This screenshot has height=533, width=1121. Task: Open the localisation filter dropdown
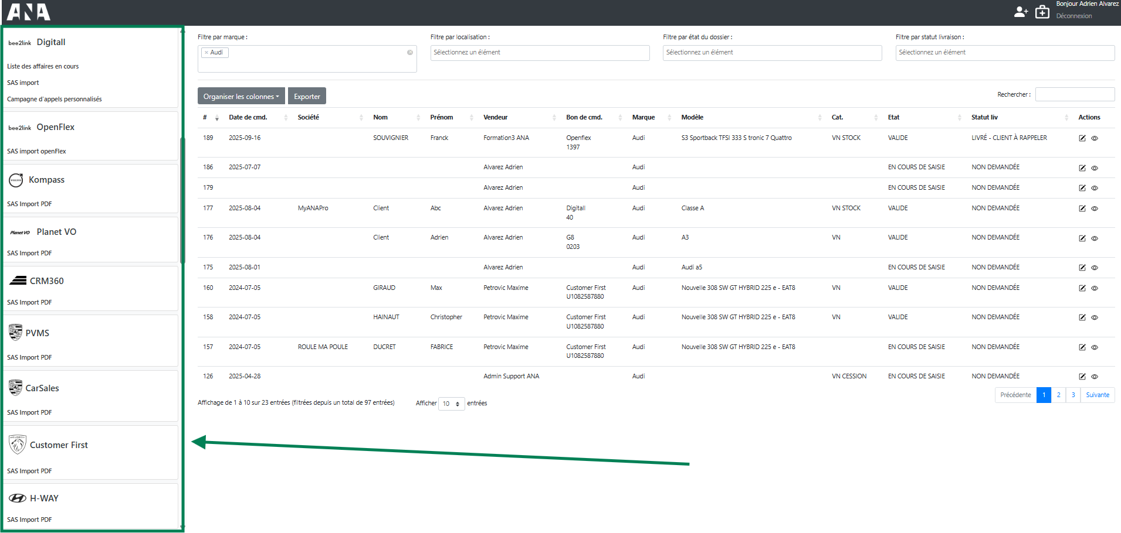(x=540, y=53)
